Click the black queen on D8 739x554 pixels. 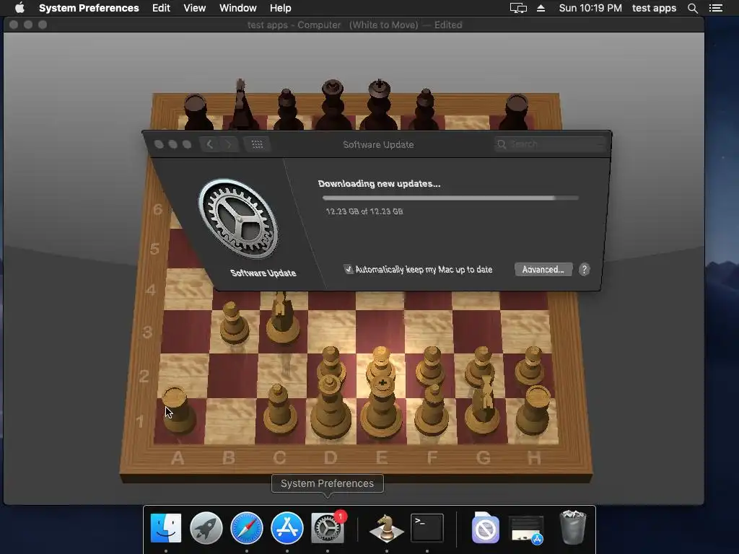[332, 105]
